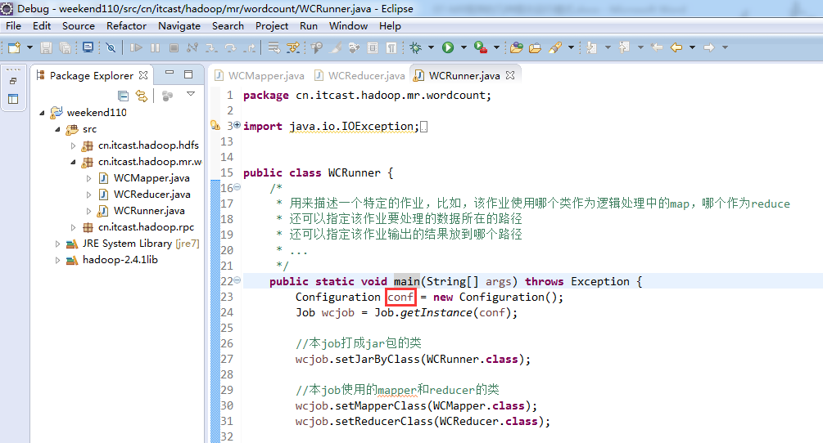Click the Forward navigation arrow

[709, 47]
